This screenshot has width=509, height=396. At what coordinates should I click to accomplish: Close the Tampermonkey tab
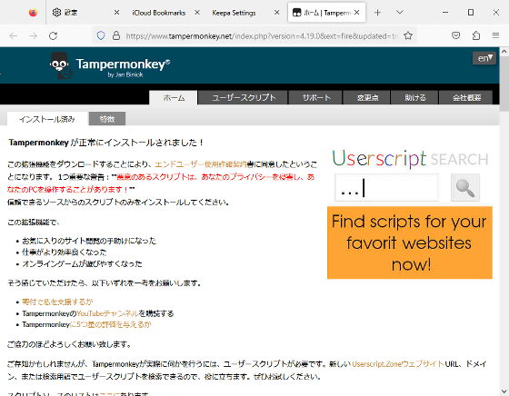357,13
